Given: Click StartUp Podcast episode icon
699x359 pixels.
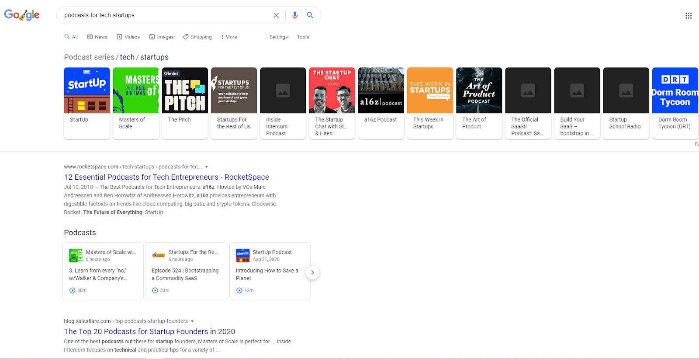Looking at the screenshot, I should 242,255.
